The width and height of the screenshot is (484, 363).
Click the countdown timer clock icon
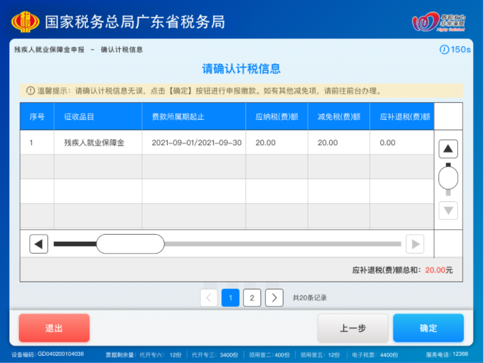[444, 50]
